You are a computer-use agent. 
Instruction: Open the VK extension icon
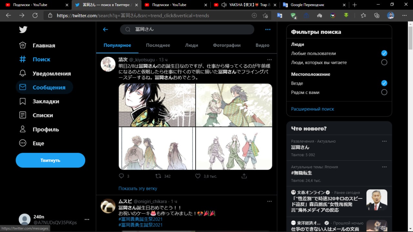click(333, 15)
